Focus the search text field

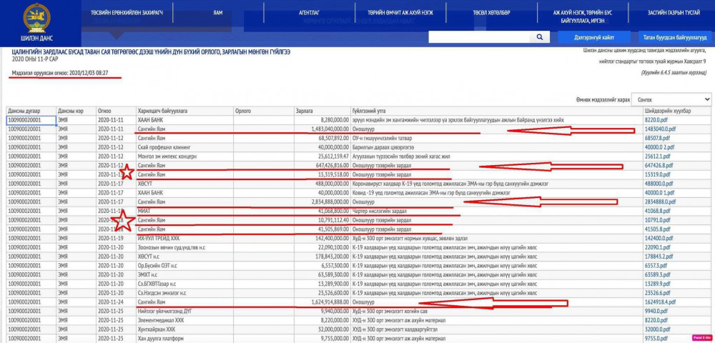480,37
